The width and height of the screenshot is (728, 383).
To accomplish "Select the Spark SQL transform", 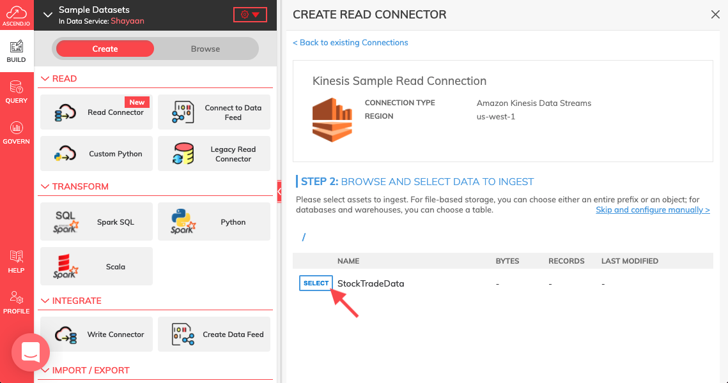I will (x=97, y=222).
